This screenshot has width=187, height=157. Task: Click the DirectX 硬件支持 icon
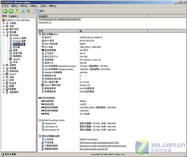[x=43, y=85]
